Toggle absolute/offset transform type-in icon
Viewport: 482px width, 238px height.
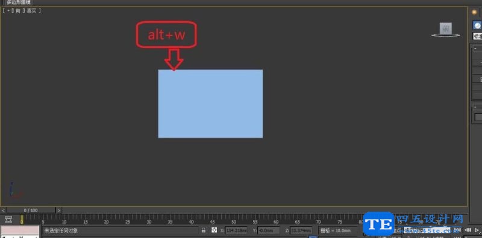(x=214, y=230)
